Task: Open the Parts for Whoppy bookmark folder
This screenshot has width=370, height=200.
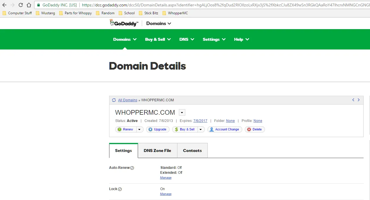Action: tap(75, 13)
